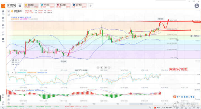The image size is (201, 109).
Task: Close the KDJ oscillator indicator panel
Action: click(13, 73)
